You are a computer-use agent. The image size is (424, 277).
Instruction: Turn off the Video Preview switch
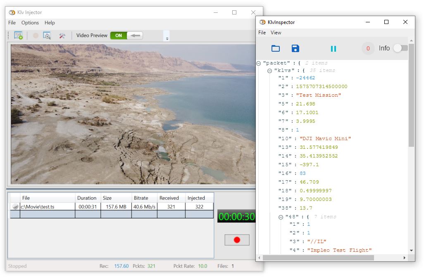pos(126,36)
